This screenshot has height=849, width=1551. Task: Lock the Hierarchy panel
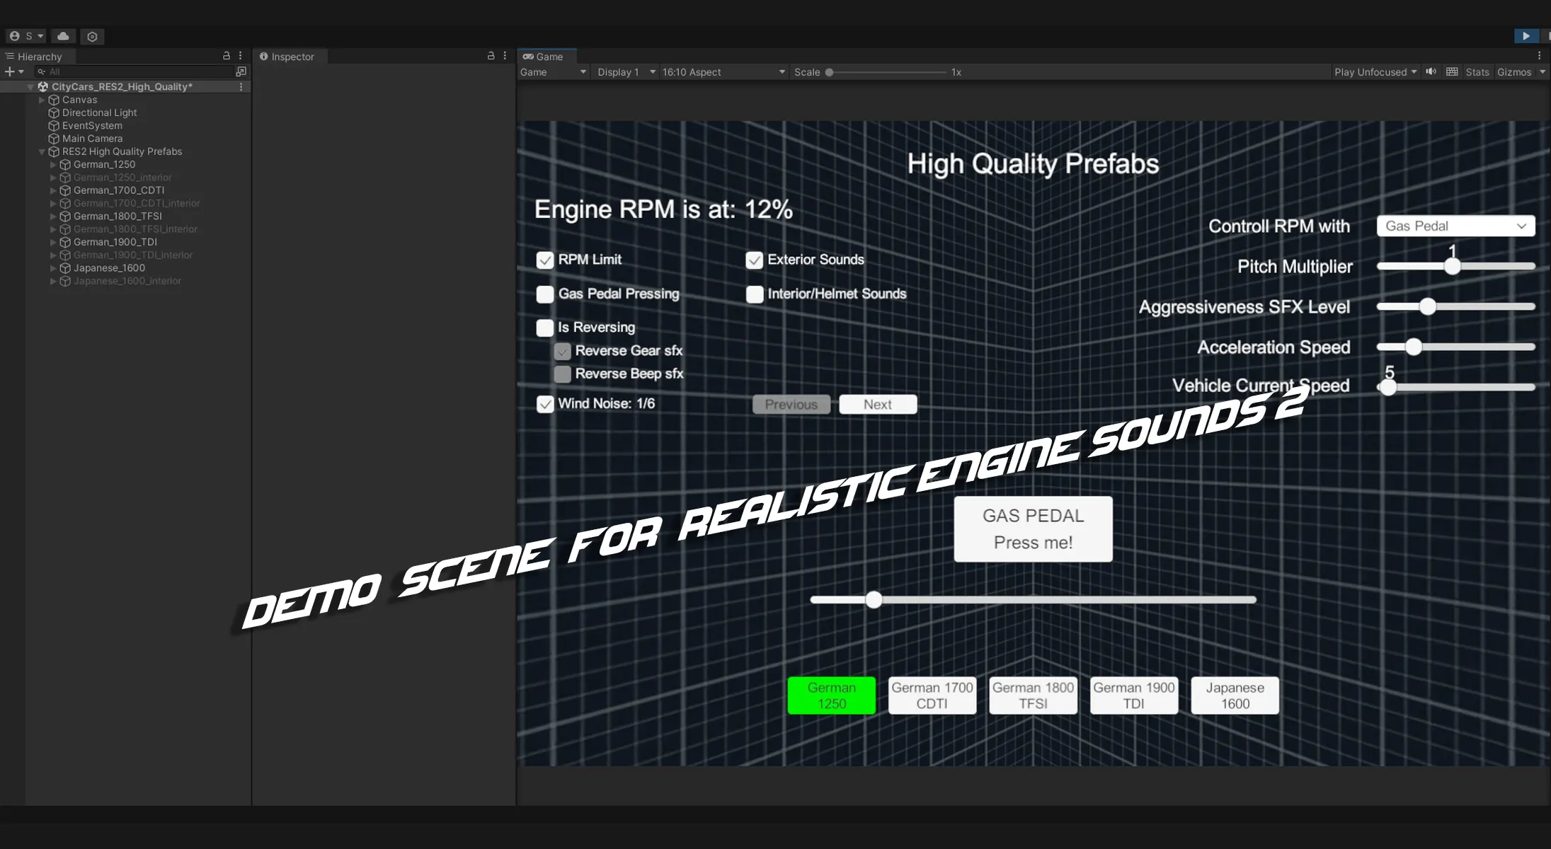click(x=227, y=56)
